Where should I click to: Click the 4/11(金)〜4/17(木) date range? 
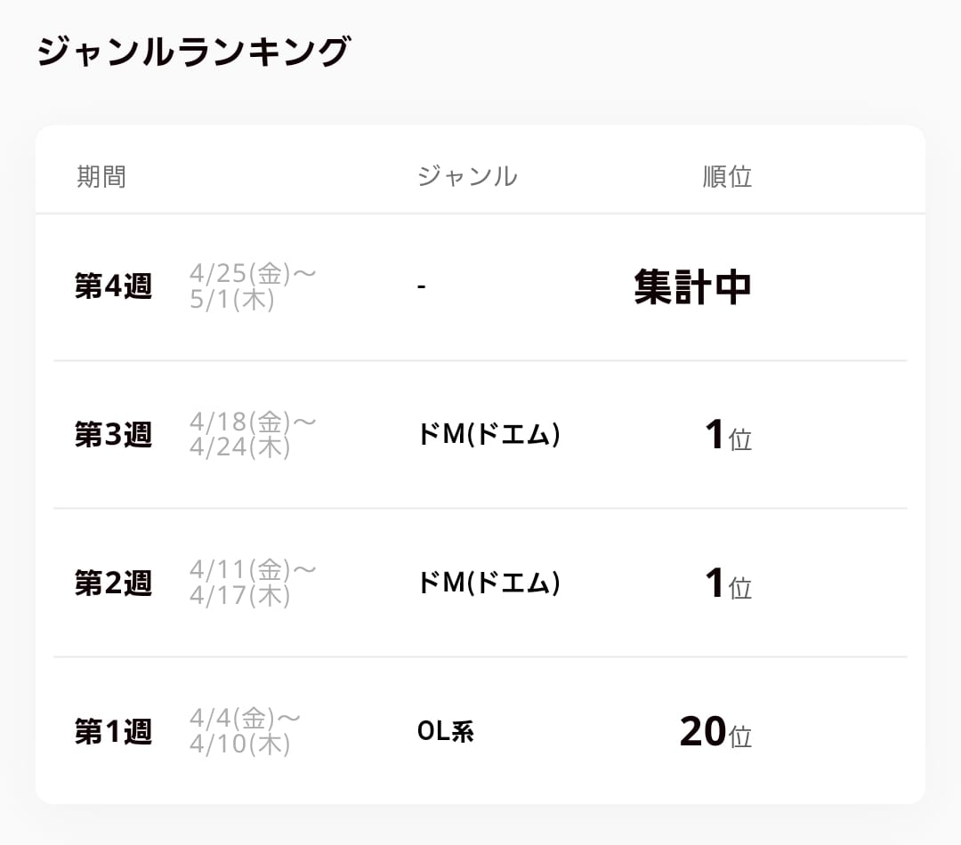click(x=252, y=583)
